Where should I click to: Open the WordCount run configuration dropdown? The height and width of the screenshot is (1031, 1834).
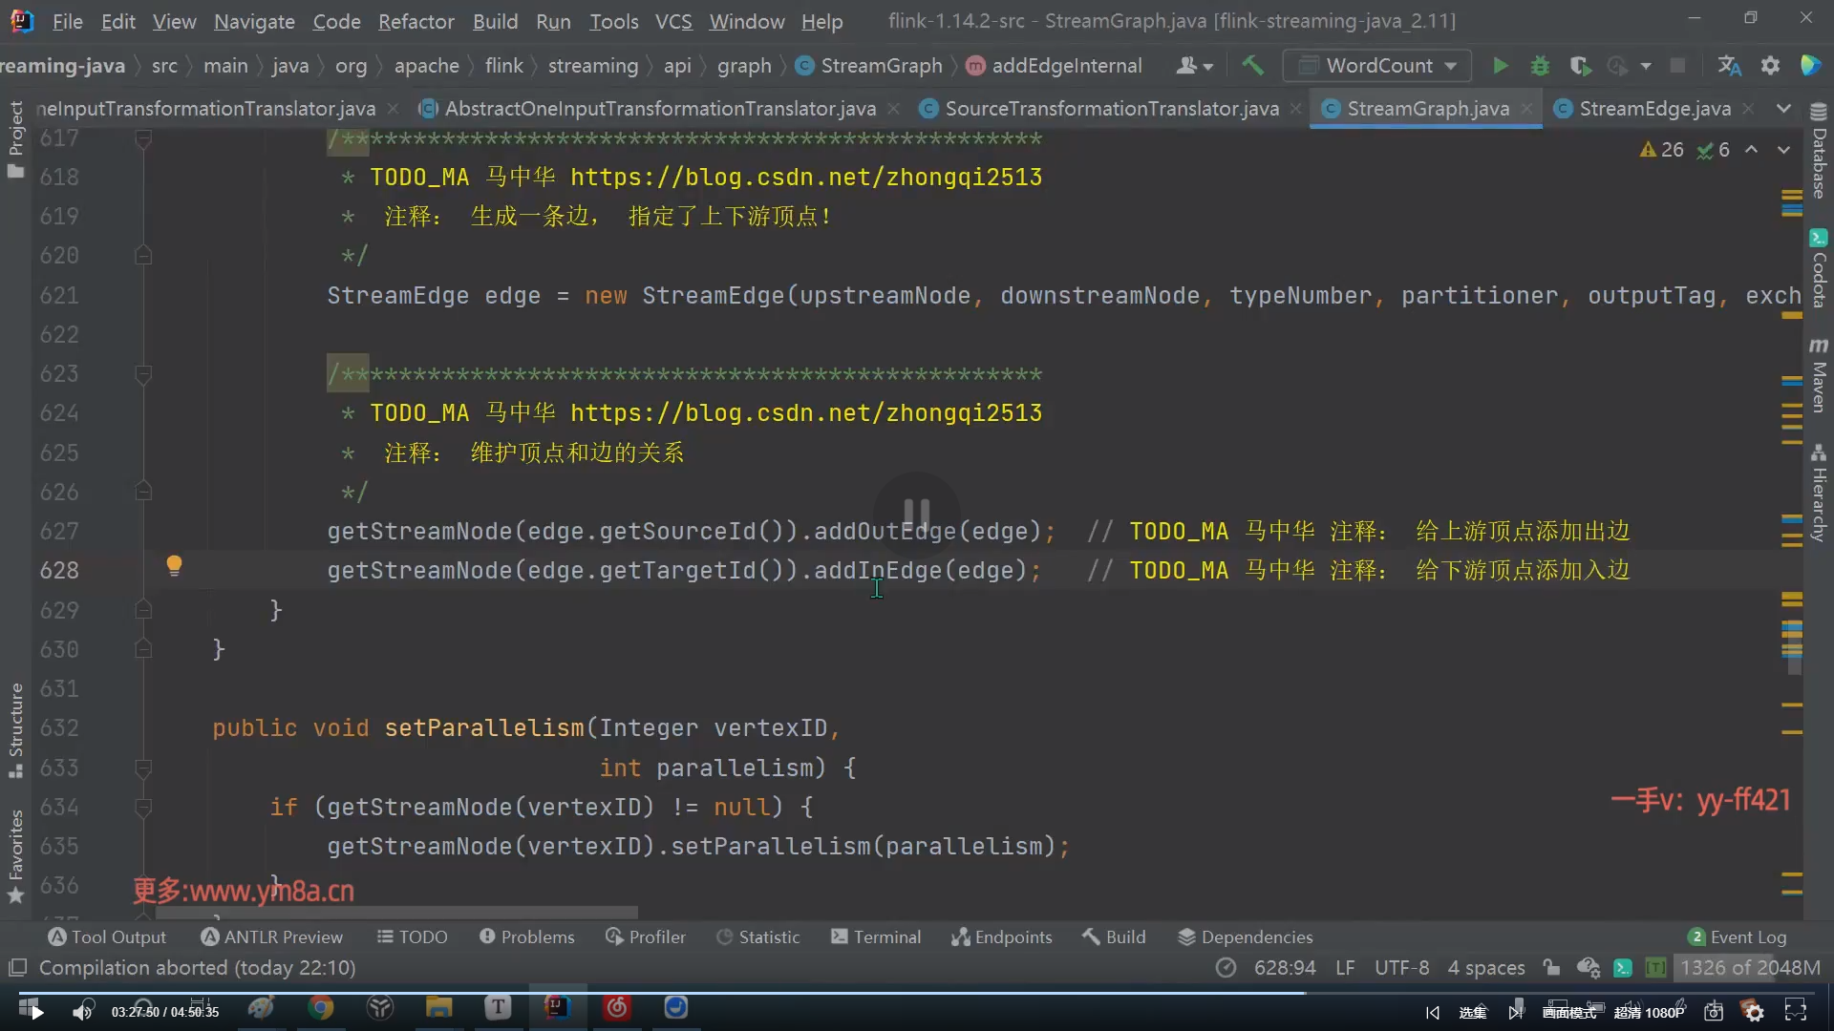1377,65
